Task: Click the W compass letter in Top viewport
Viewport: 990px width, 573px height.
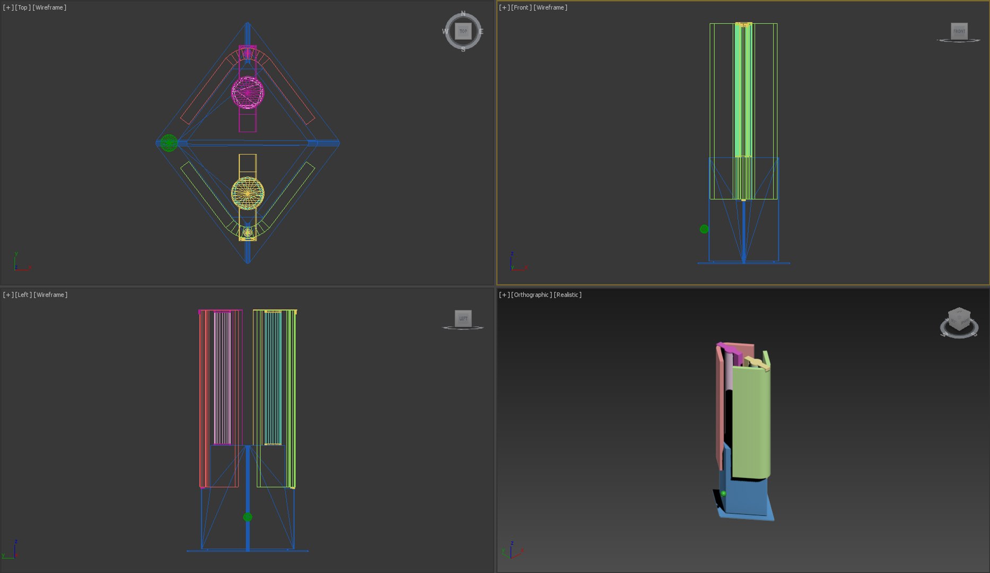Action: [445, 31]
